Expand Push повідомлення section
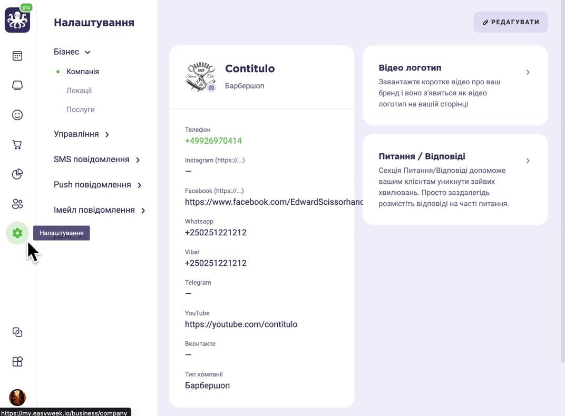Screen dimensions: 565x416 click(98, 185)
